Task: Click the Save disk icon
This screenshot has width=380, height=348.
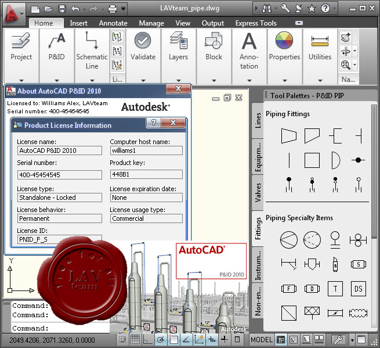Action: pyautogui.click(x=62, y=9)
